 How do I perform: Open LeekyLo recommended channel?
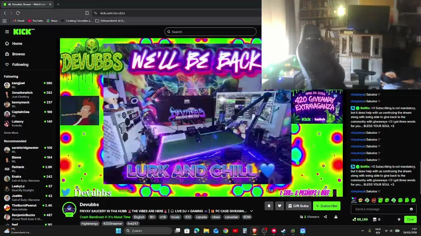click(28, 188)
